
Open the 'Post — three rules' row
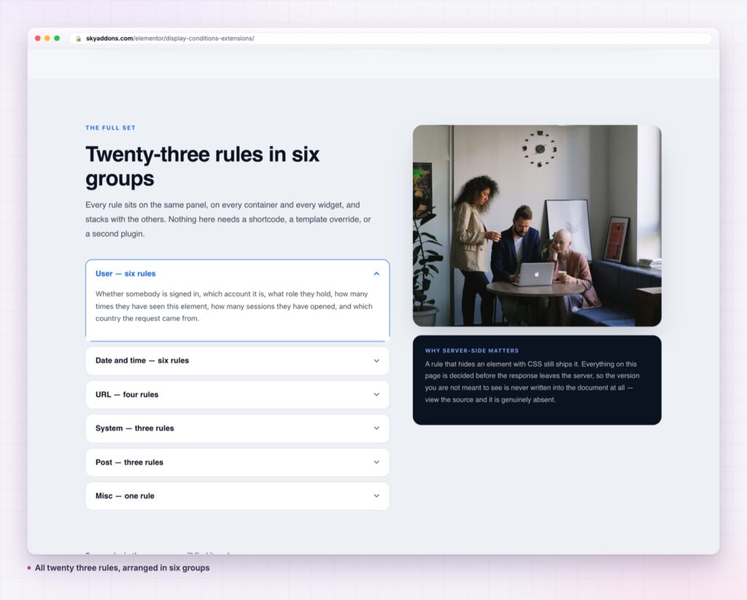click(237, 462)
